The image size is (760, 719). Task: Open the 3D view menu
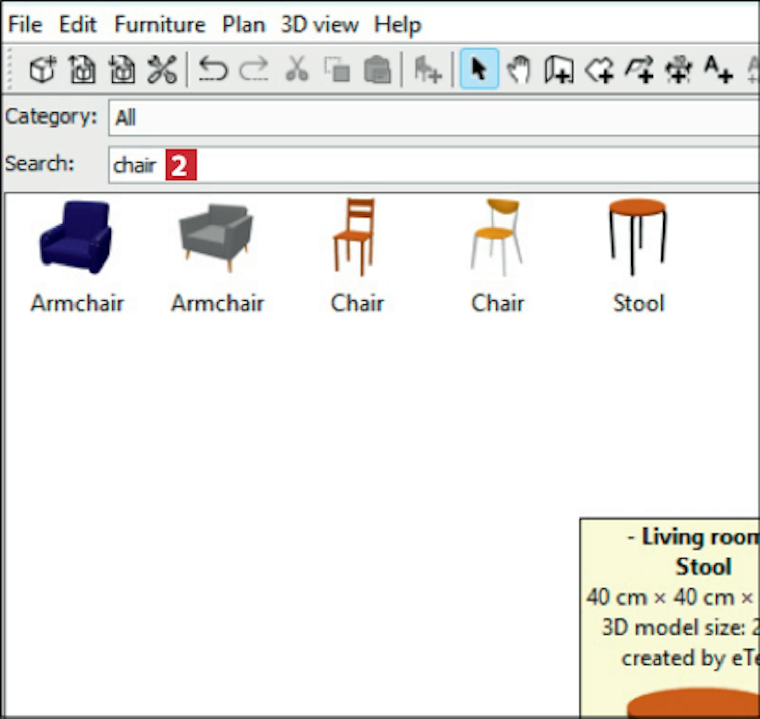320,24
